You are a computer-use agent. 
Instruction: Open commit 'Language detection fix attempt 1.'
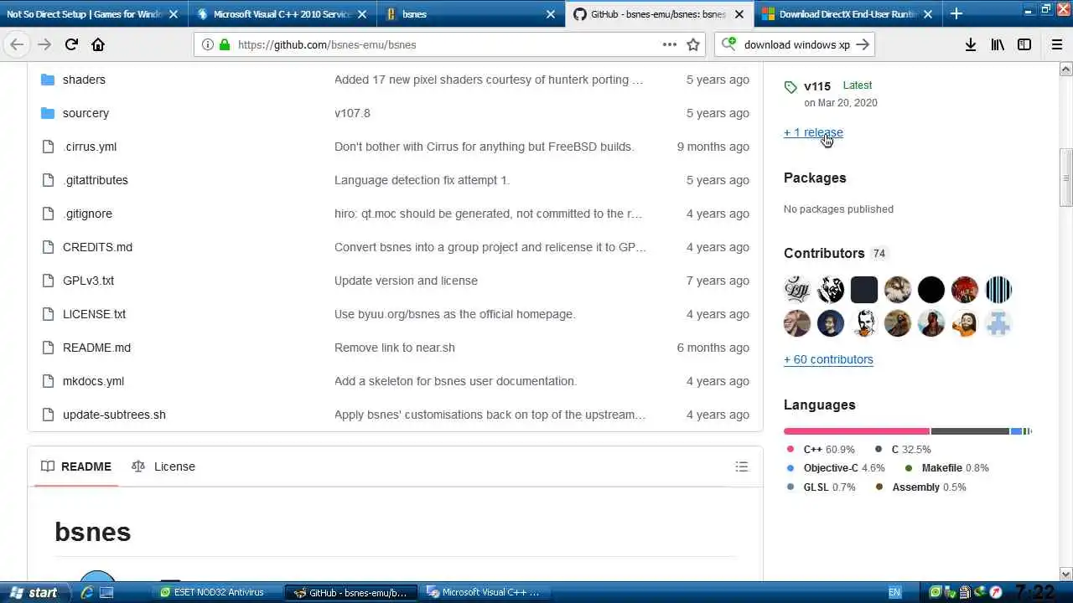[x=422, y=180]
